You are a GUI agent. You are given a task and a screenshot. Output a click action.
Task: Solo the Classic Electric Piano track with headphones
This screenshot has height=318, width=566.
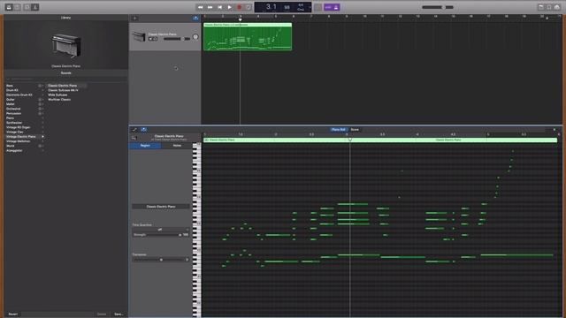(156, 39)
